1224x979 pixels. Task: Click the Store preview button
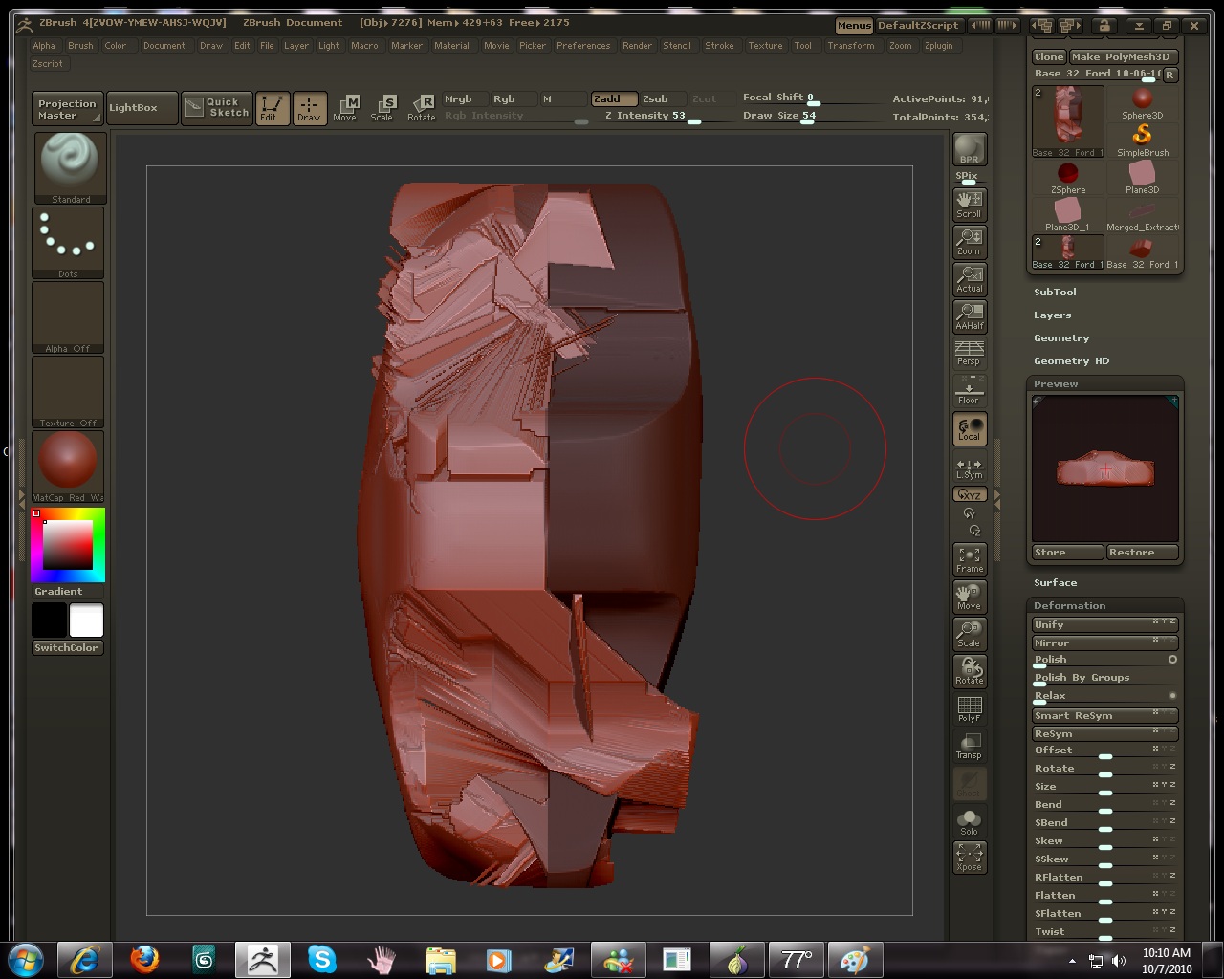[x=1068, y=553]
